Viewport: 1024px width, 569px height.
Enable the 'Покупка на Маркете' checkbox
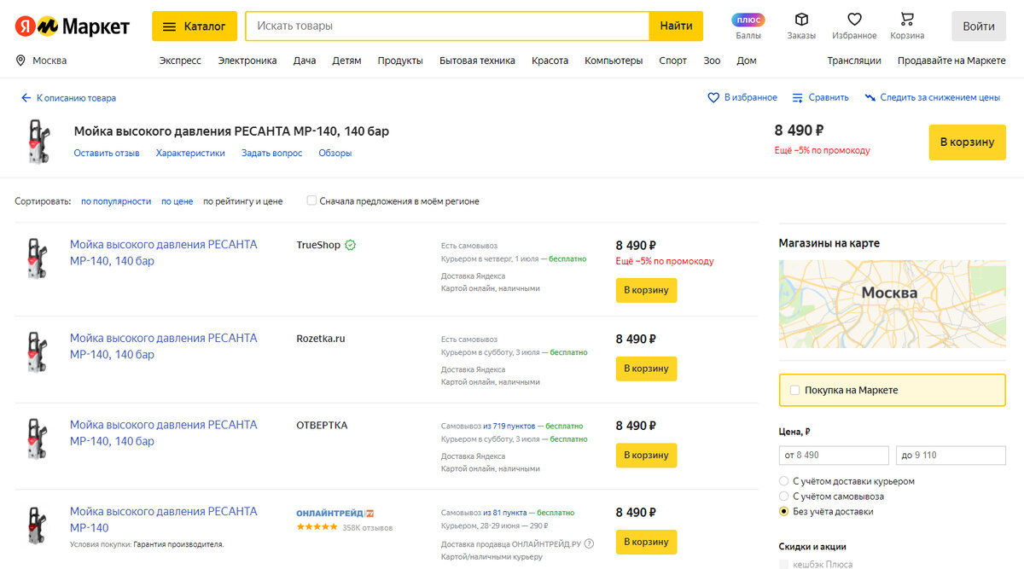[795, 390]
